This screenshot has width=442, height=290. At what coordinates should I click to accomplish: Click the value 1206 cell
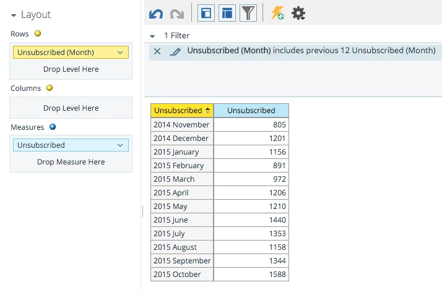(x=251, y=192)
